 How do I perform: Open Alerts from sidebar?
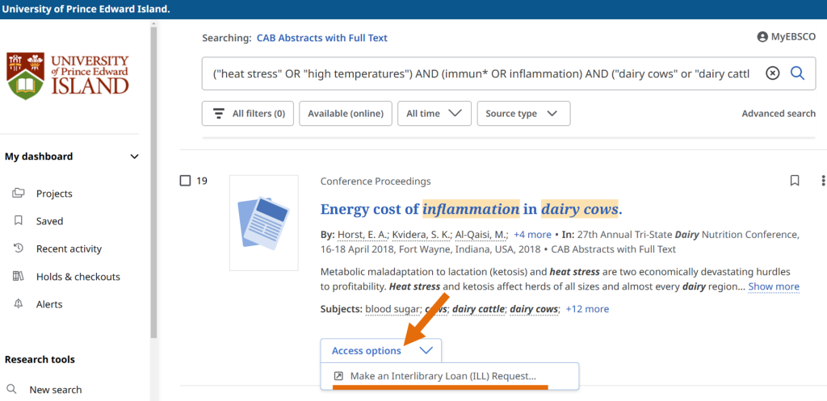coord(49,304)
